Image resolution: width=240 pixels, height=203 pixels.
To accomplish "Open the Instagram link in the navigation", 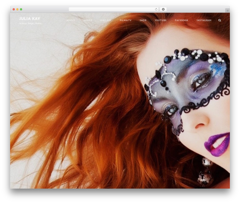I will (204, 20).
